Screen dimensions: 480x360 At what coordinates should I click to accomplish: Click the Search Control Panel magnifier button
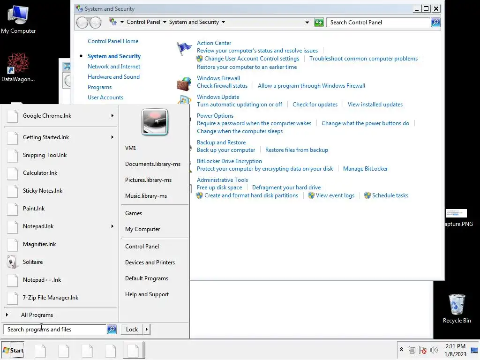435,22
